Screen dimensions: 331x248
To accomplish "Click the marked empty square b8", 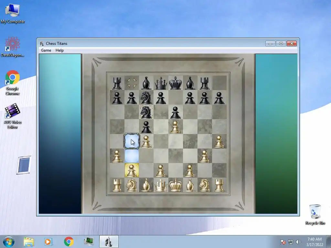I will pyautogui.click(x=132, y=83).
